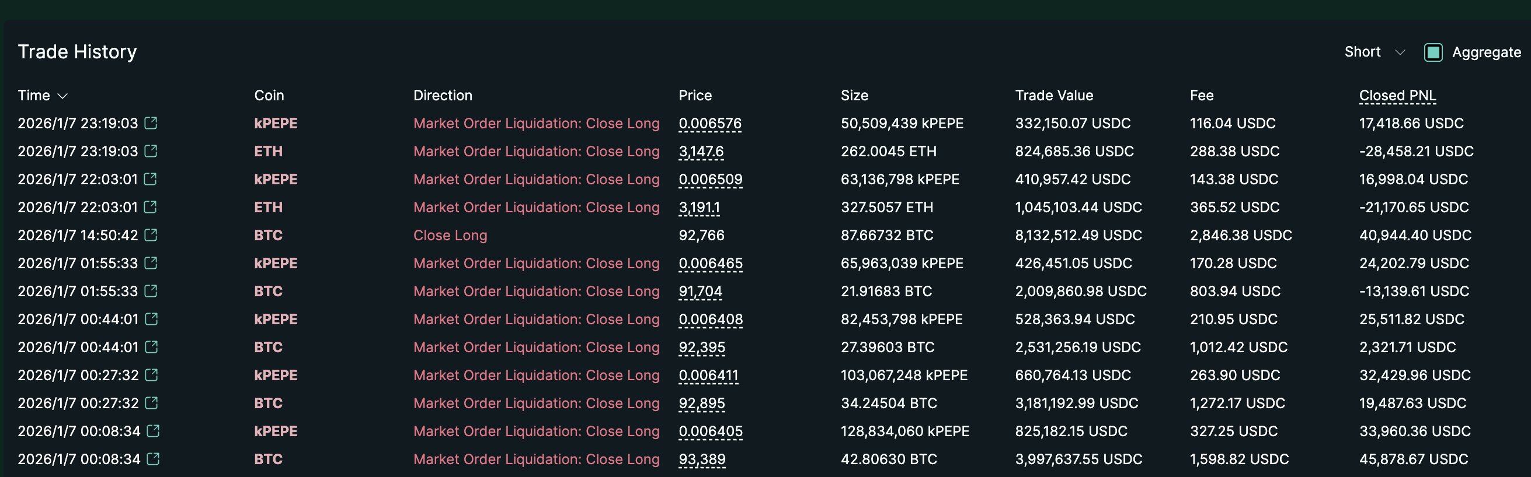Open explorer link for kPEPE 23:19:03 trade
Screen dimensions: 1531x477
tap(152, 123)
